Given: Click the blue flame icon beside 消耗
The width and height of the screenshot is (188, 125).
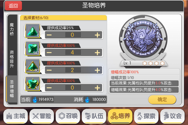Looking at the screenshot, I should [87, 100].
